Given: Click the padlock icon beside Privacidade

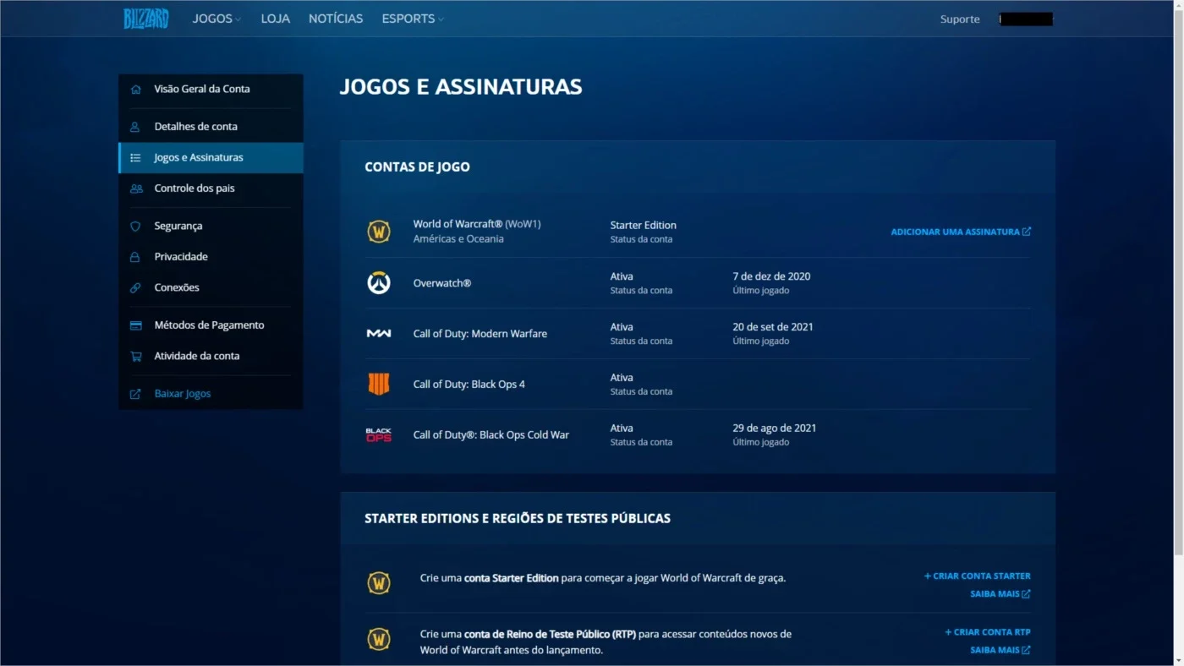Looking at the screenshot, I should pos(135,257).
